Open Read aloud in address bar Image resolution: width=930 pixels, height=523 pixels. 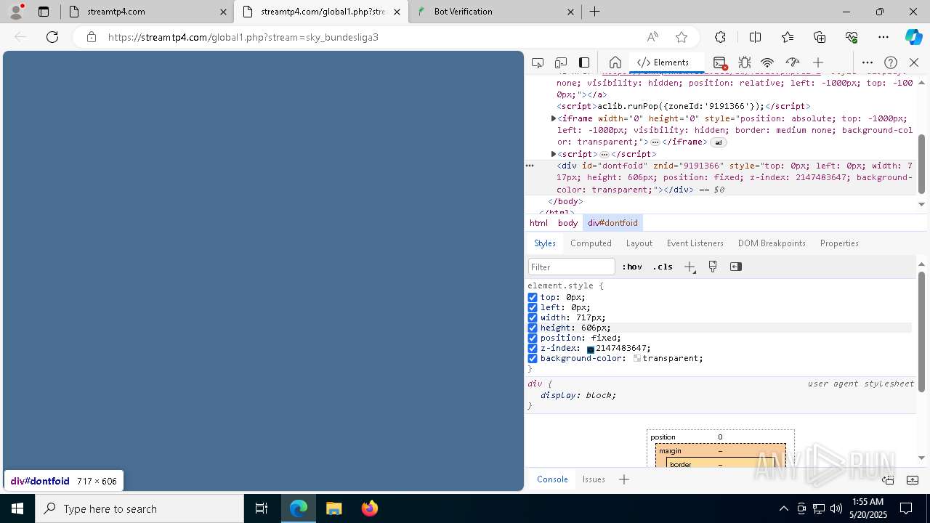click(652, 37)
